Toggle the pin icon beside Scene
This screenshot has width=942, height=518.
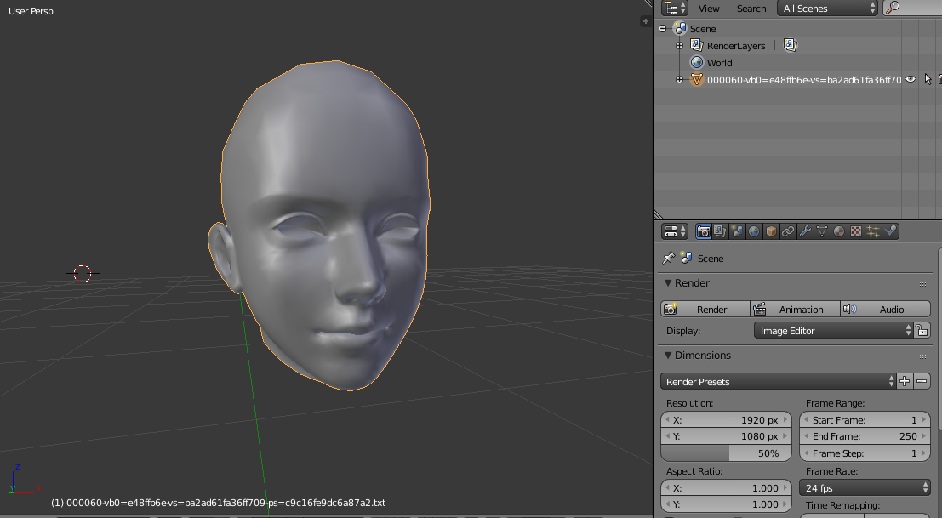pyautogui.click(x=669, y=259)
